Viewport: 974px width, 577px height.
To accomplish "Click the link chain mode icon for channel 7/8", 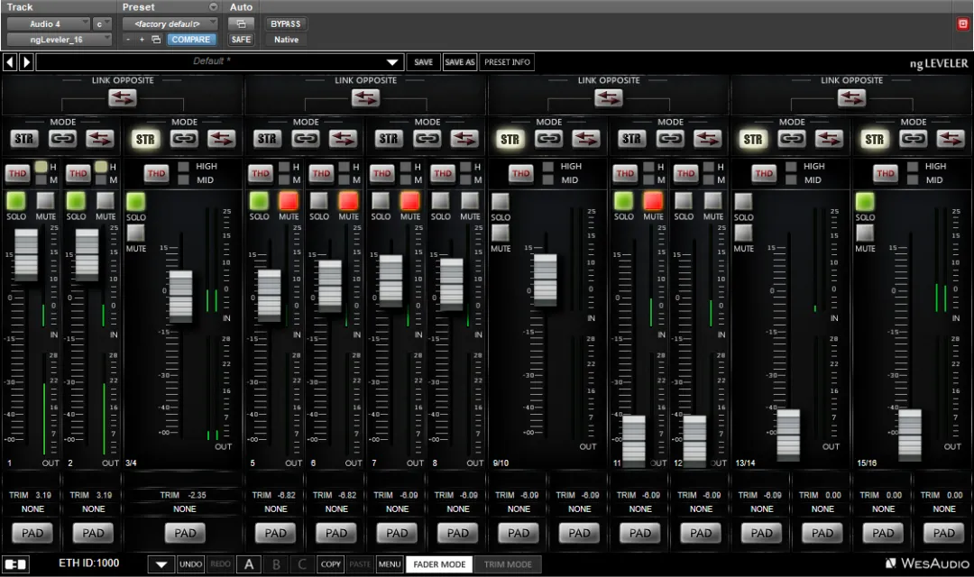I will coord(427,139).
